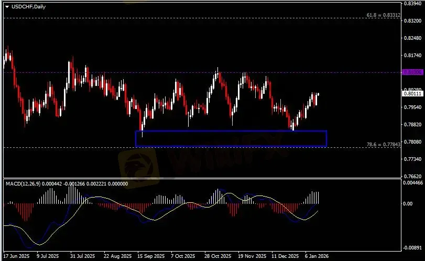Click the 9 Jul 2025 date label
Screen dimensions: 425x261
(x=48, y=256)
